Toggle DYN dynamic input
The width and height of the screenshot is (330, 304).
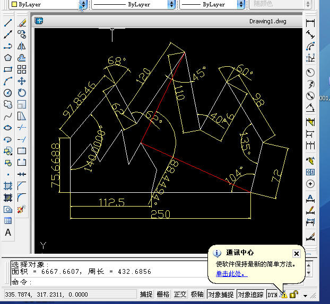[x=273, y=294]
